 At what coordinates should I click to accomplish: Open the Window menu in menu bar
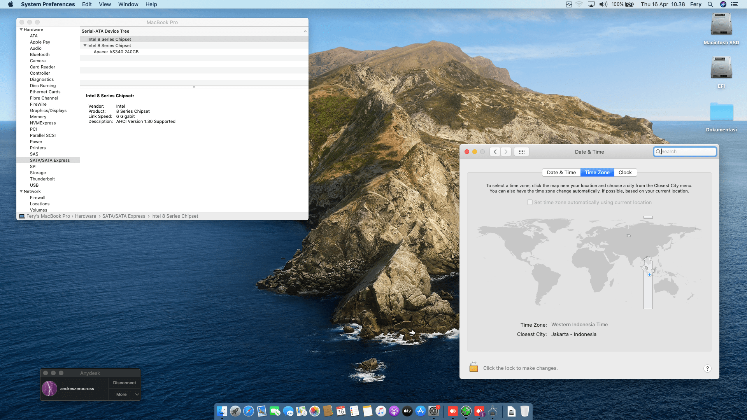coord(128,4)
